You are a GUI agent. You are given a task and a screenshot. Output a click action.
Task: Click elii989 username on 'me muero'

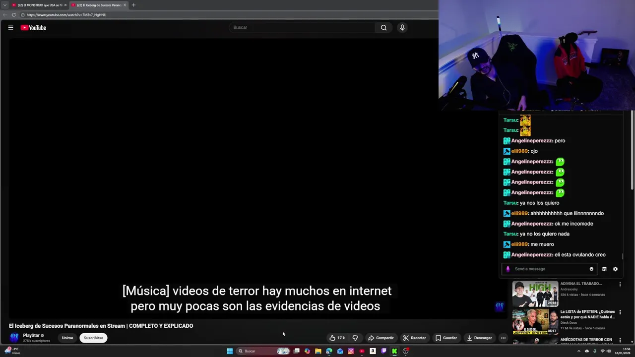pyautogui.click(x=519, y=244)
